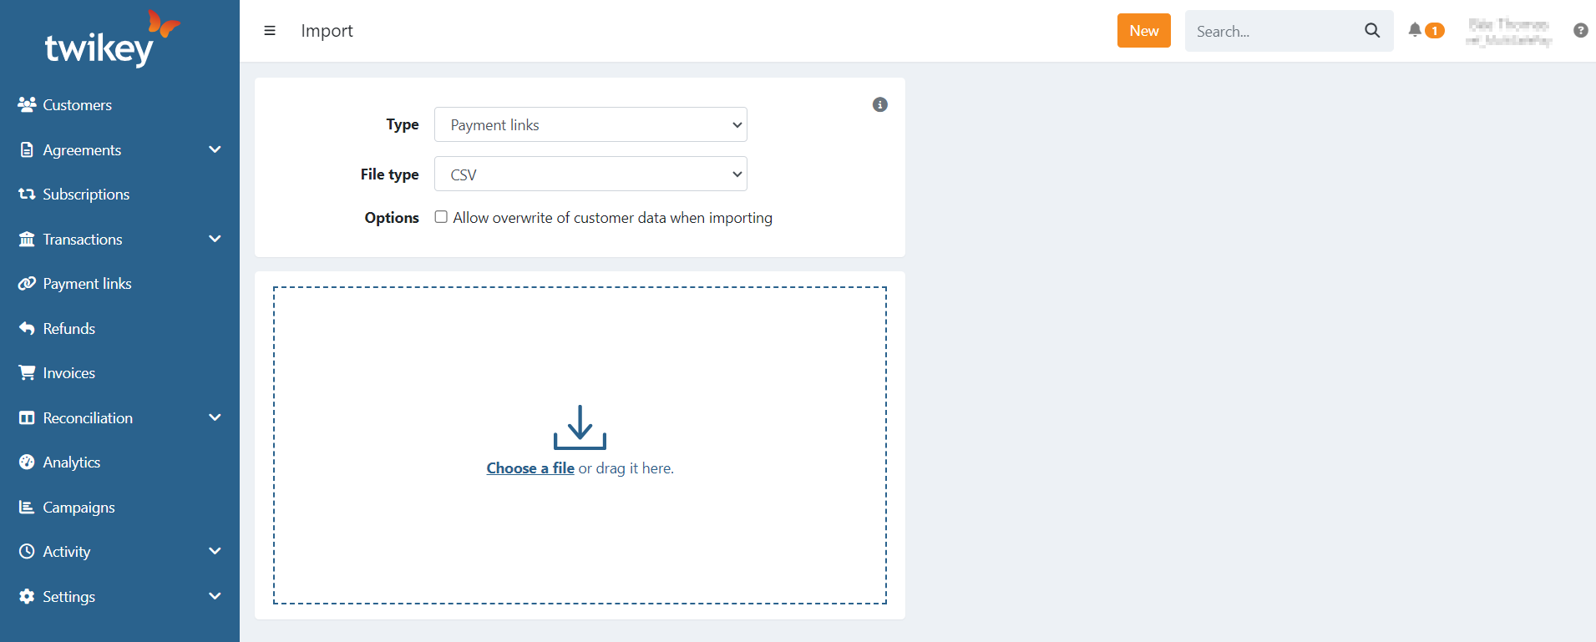Viewport: 1596px width, 642px height.
Task: Click the Analytics sidebar icon
Action: [27, 463]
